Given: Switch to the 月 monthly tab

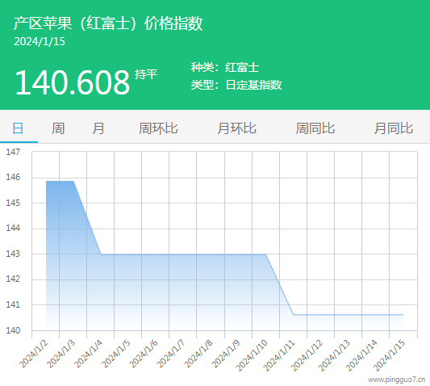Looking at the screenshot, I should (x=98, y=128).
